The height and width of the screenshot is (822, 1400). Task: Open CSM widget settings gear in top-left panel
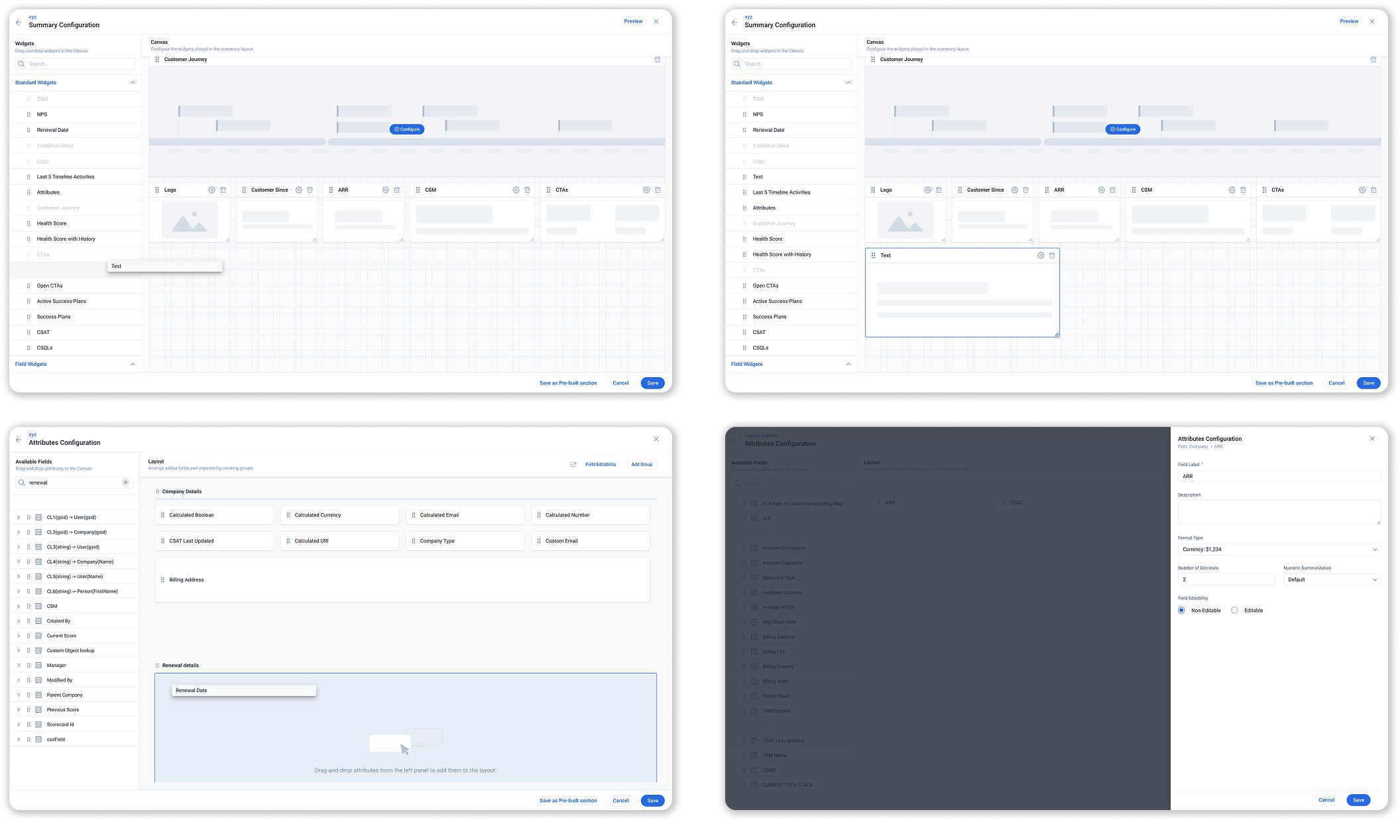pos(516,190)
